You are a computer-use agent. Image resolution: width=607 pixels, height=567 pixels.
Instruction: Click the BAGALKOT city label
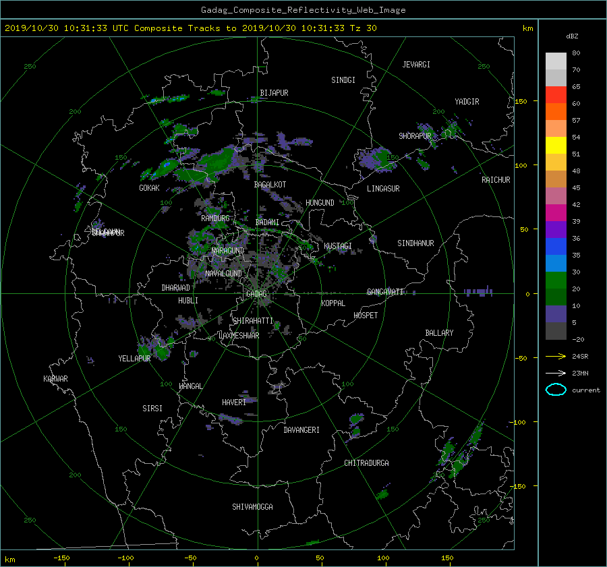pyautogui.click(x=270, y=185)
